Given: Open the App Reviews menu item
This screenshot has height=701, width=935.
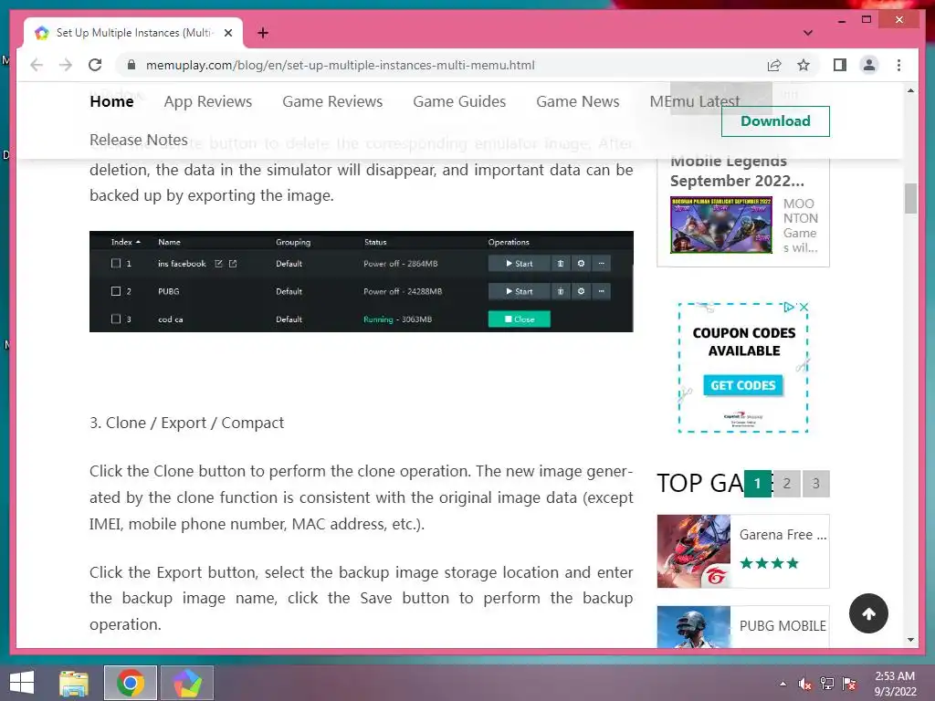Looking at the screenshot, I should (208, 101).
